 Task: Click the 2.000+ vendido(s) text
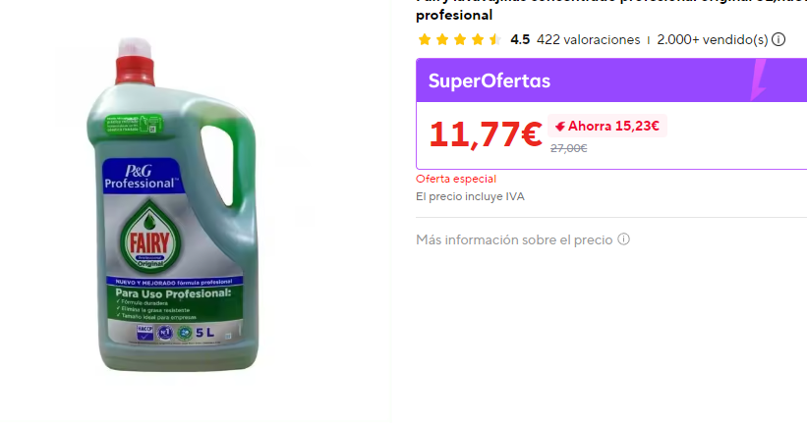click(713, 39)
